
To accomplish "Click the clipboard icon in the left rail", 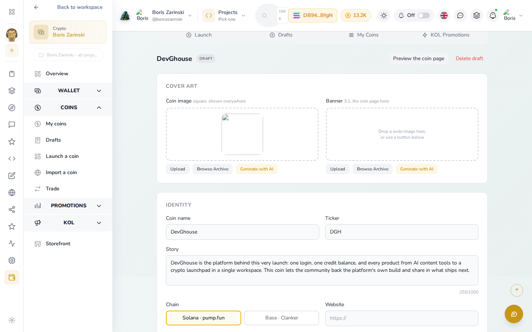I will pyautogui.click(x=12, y=74).
